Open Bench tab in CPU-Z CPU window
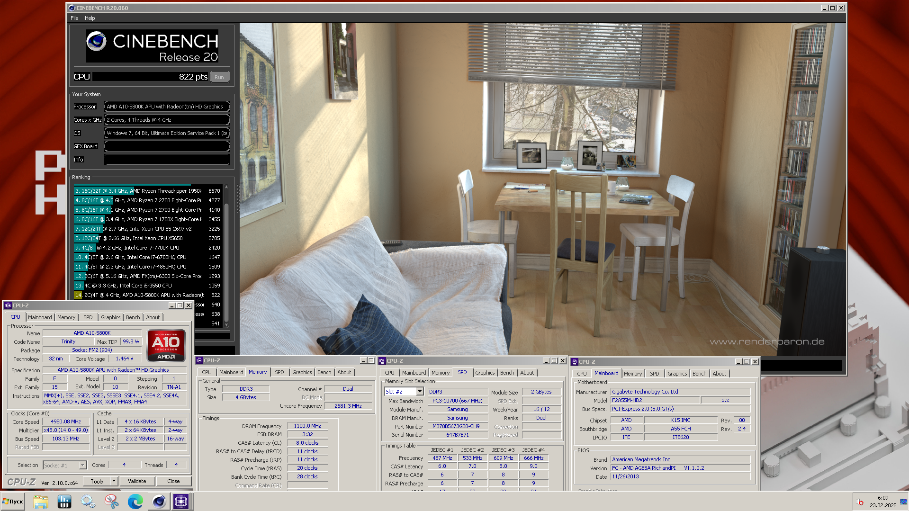This screenshot has width=909, height=511. [133, 317]
